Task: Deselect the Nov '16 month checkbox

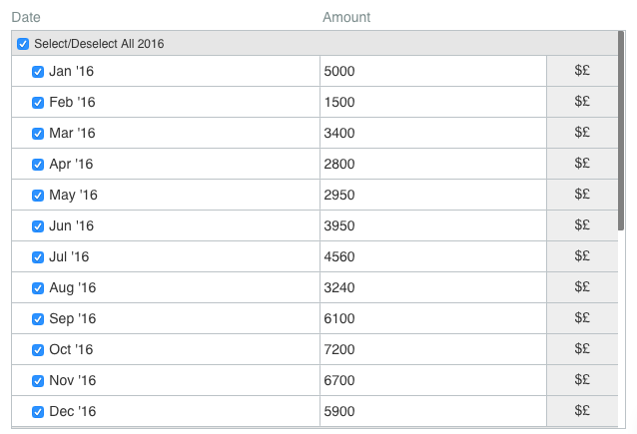Action: coord(38,381)
